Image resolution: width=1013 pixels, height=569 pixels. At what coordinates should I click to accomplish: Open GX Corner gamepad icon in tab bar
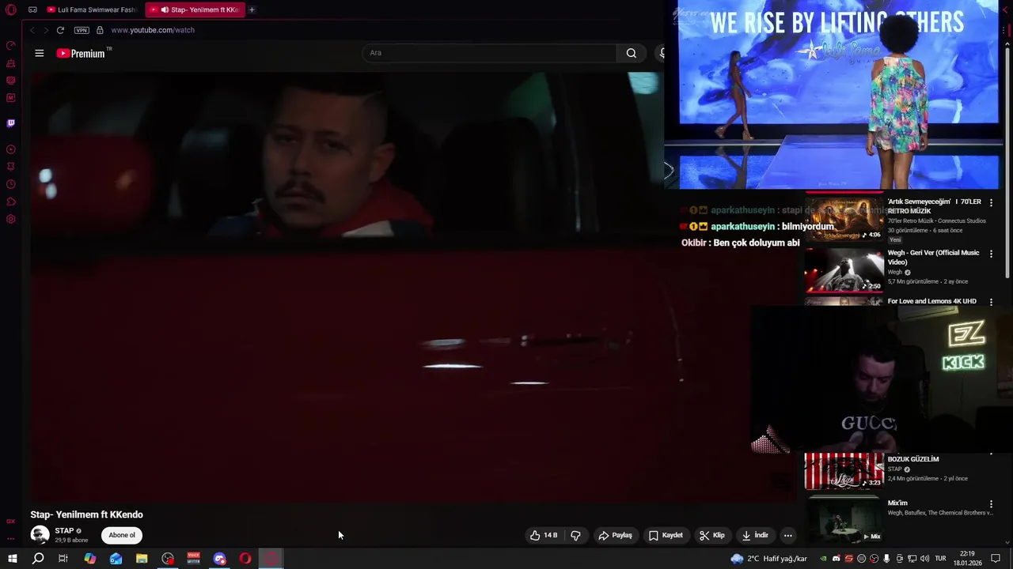(x=32, y=9)
